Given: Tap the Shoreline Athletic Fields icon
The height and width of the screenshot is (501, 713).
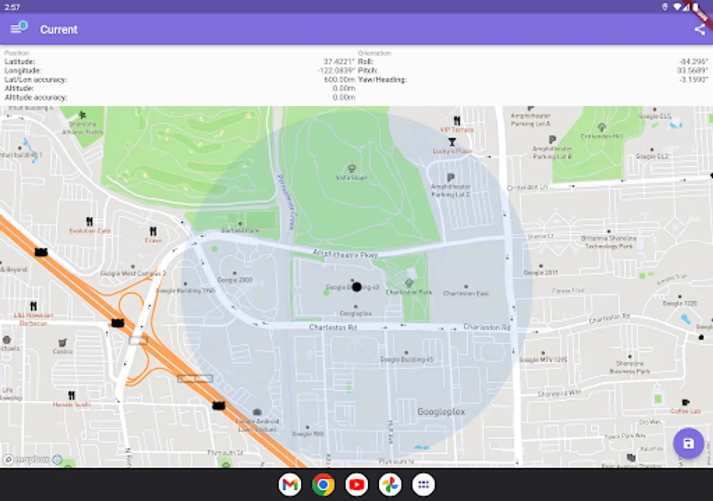Looking at the screenshot, I should [x=82, y=115].
